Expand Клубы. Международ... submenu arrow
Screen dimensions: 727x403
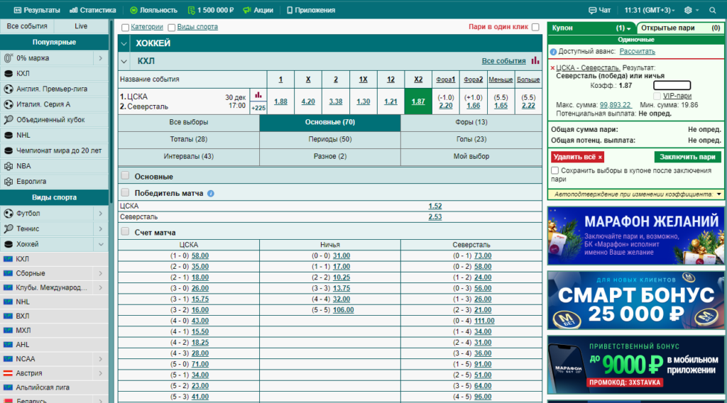101,287
